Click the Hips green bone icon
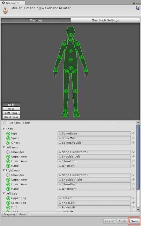The width and height of the screenshot is (141, 226). (8, 133)
